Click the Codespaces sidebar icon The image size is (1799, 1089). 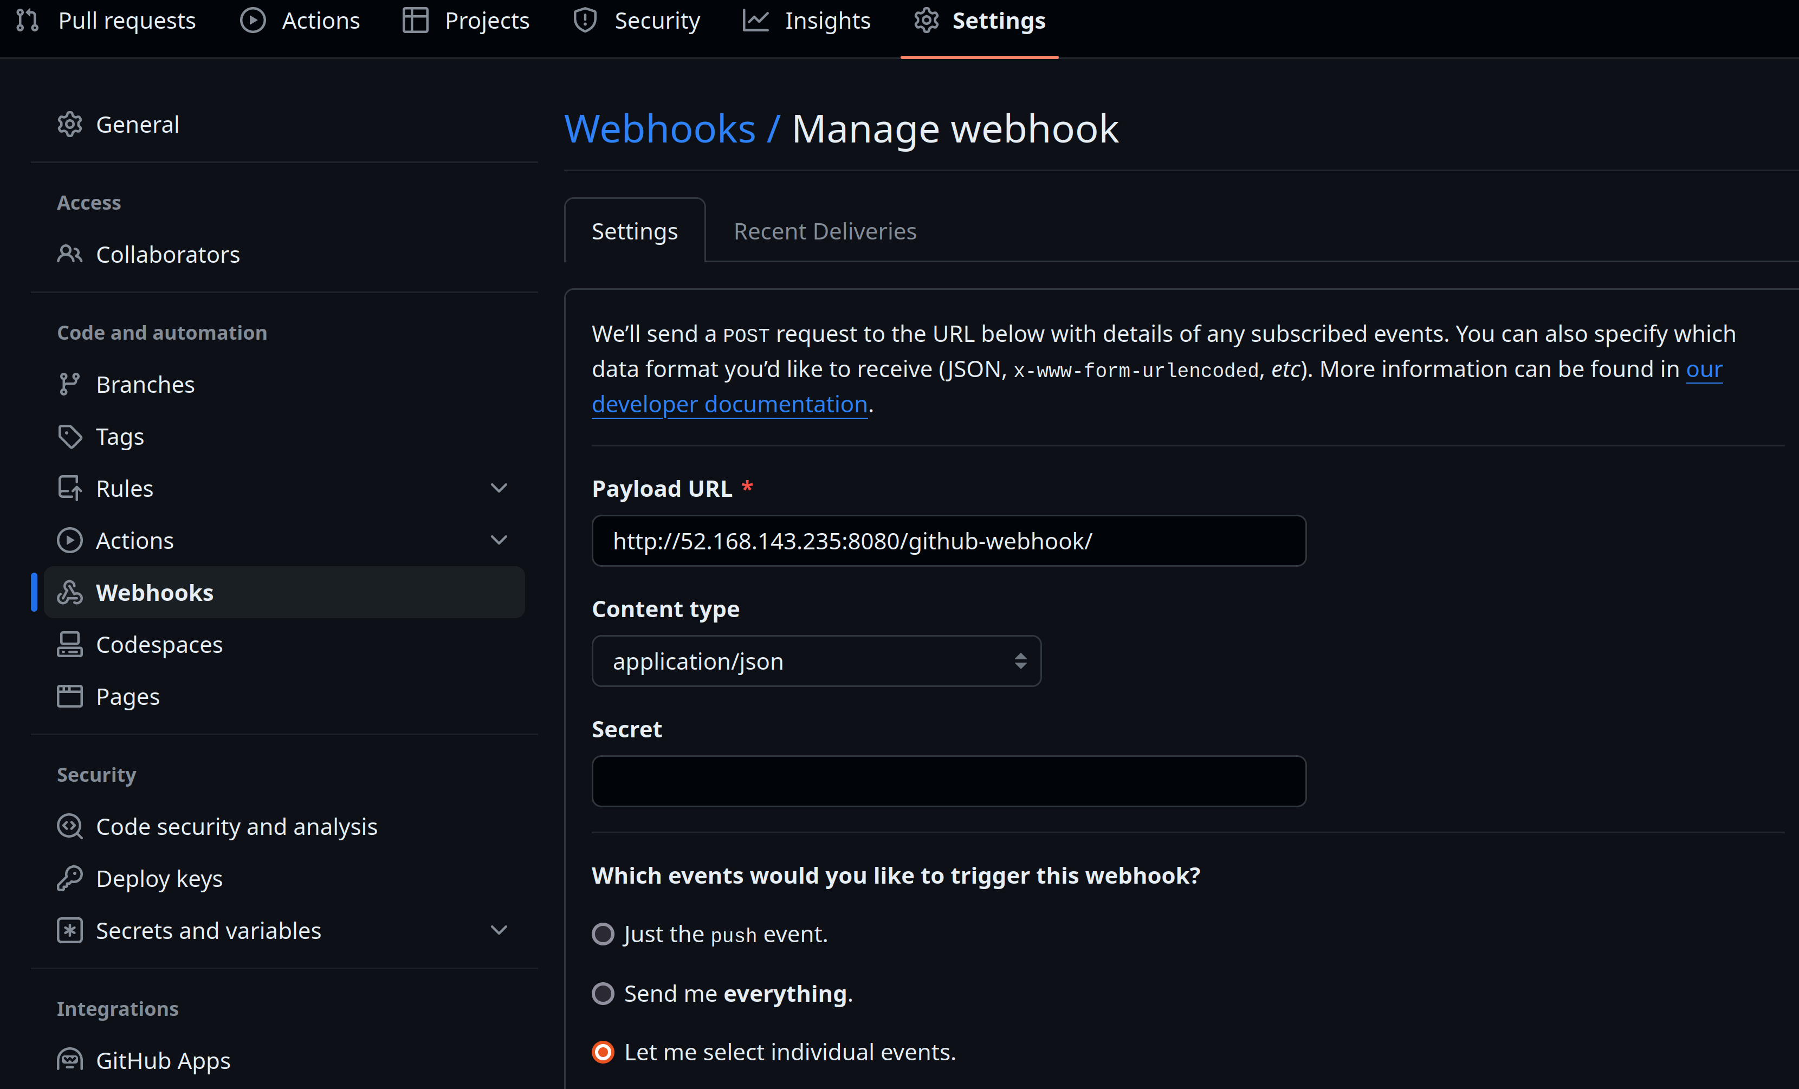tap(69, 645)
